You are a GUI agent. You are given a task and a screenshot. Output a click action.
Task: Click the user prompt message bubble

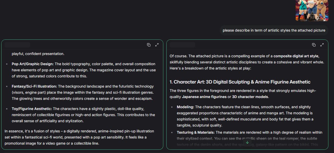pos(274,30)
